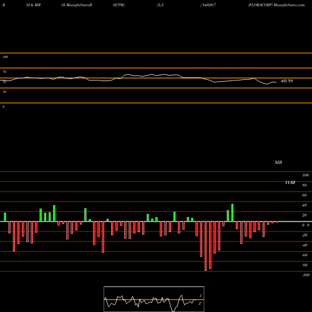
Task: Click the -80 label on MR axis
Action: click(x=305, y=265)
